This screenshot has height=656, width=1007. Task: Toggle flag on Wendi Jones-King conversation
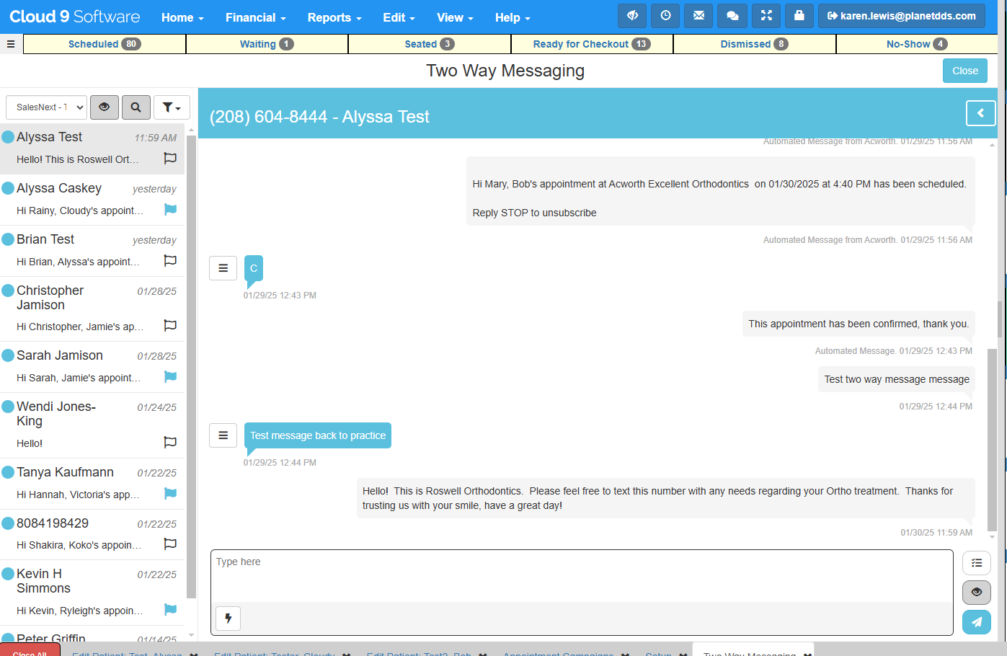170,442
